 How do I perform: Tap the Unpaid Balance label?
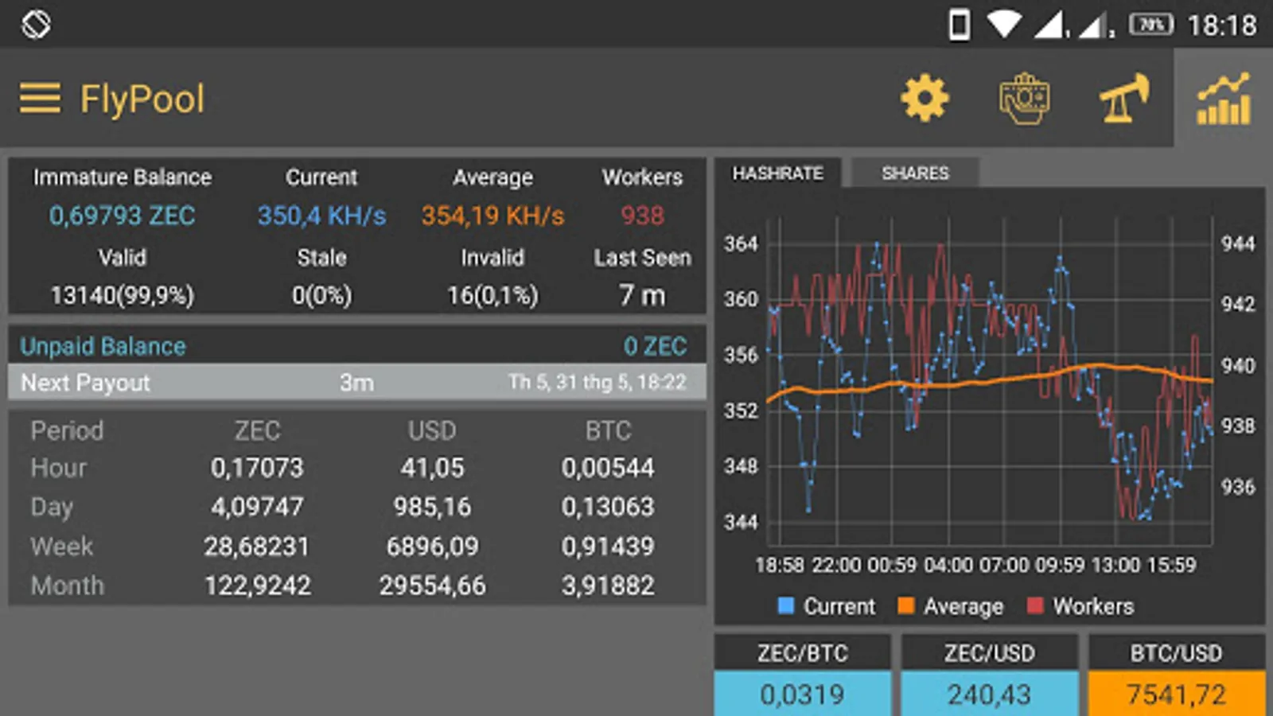[103, 346]
